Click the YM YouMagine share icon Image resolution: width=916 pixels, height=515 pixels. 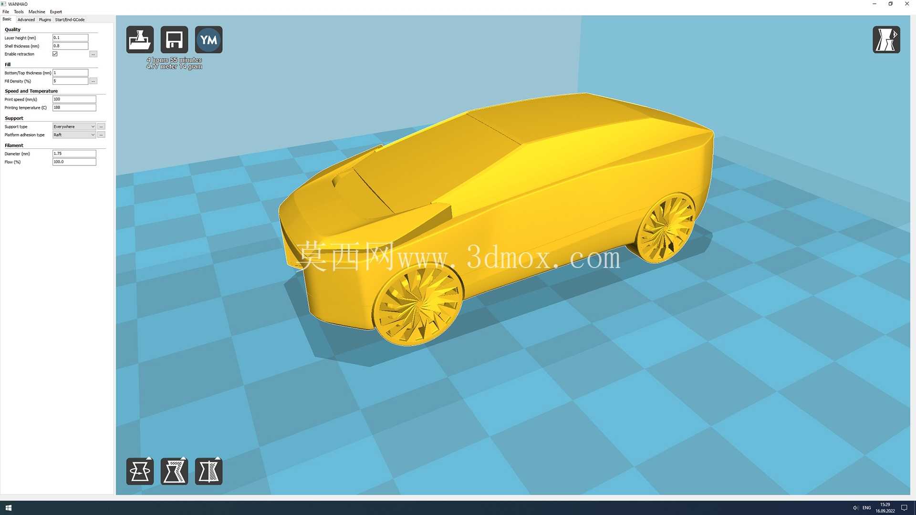coord(208,40)
